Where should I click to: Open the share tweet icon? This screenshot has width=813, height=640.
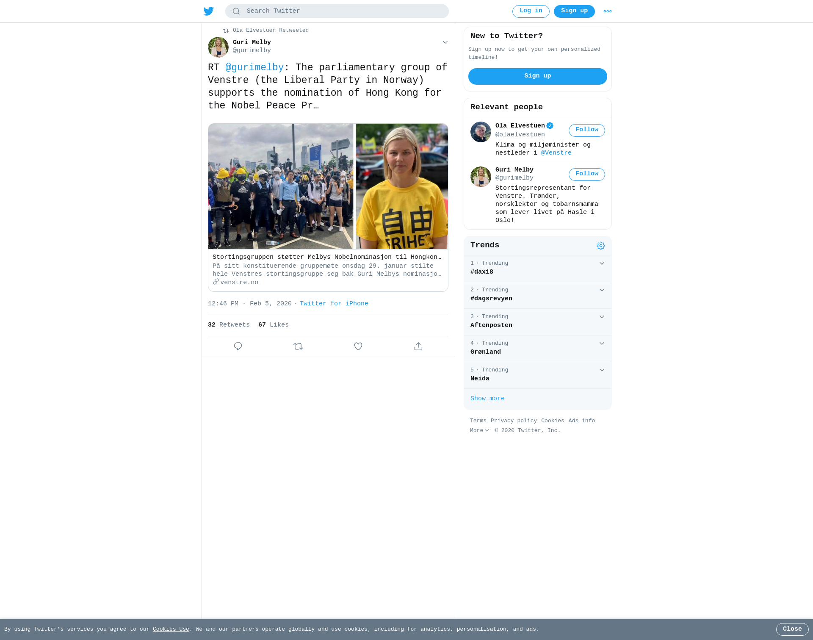[418, 346]
